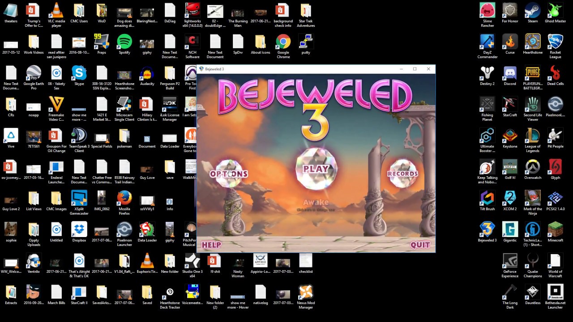Click 'Click here to change user' under Awake

click(316, 208)
